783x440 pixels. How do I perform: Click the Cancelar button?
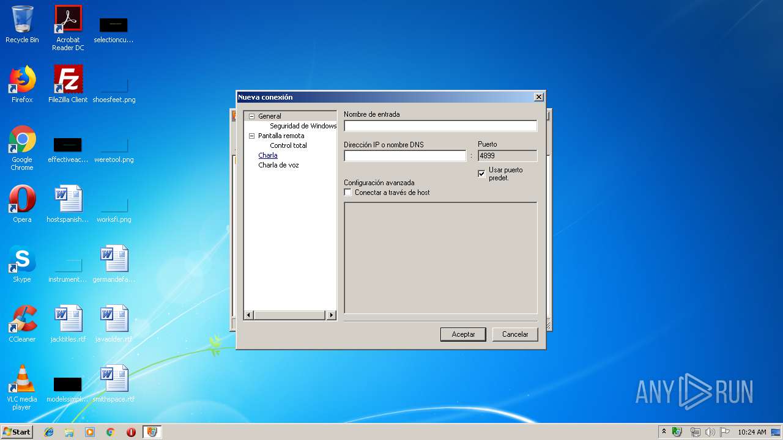(515, 334)
